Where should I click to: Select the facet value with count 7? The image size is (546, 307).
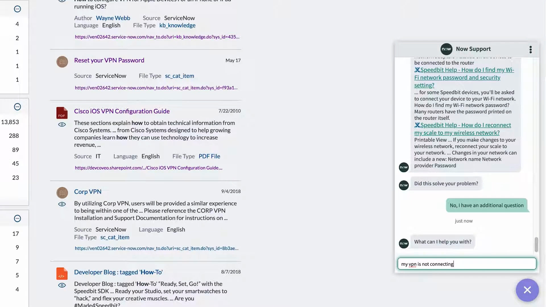17,262
